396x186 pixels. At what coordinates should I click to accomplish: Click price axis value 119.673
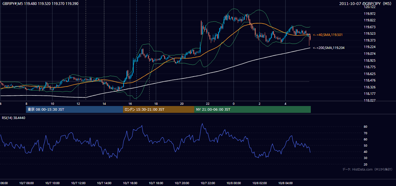(x=370, y=27)
